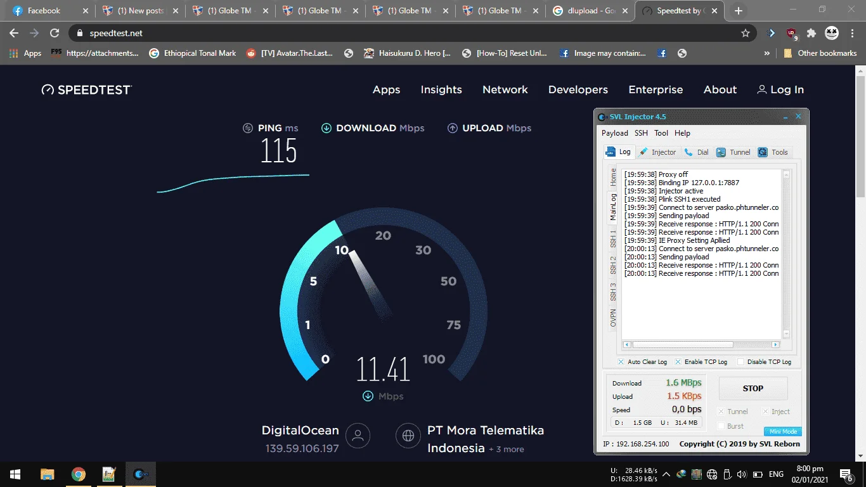Click the uBlock extension icon with badge
The image size is (866, 487).
pyautogui.click(x=791, y=33)
